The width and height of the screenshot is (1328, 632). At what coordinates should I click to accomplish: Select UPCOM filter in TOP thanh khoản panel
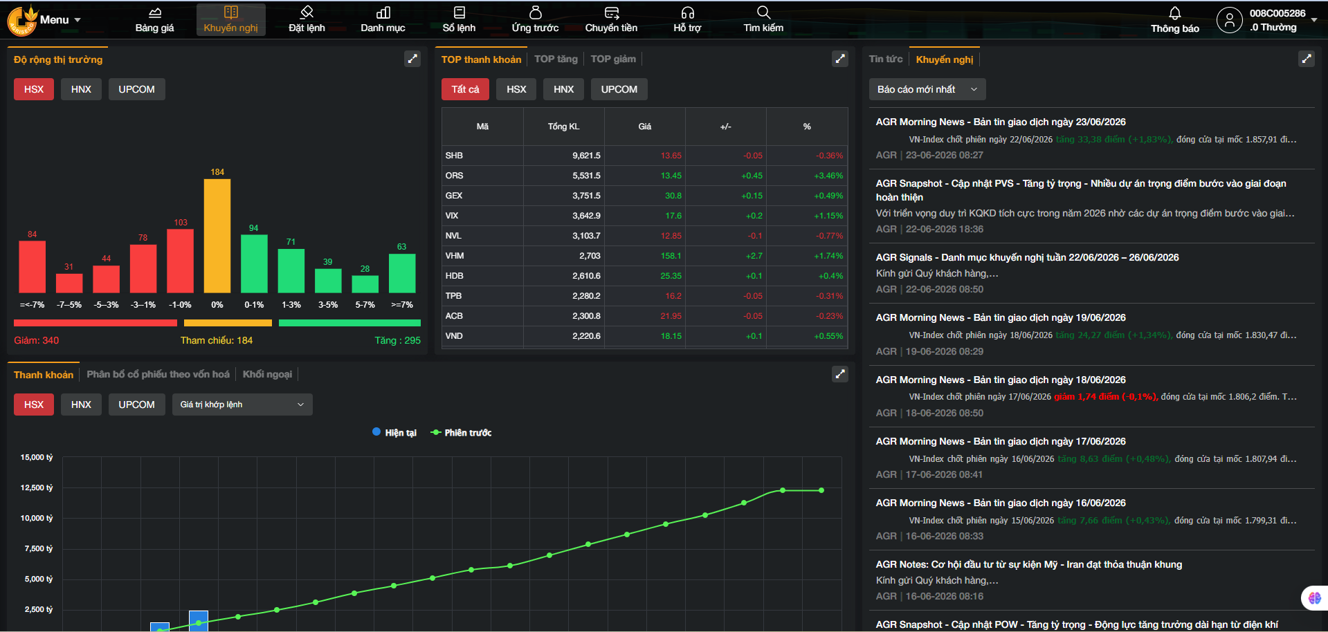619,89
